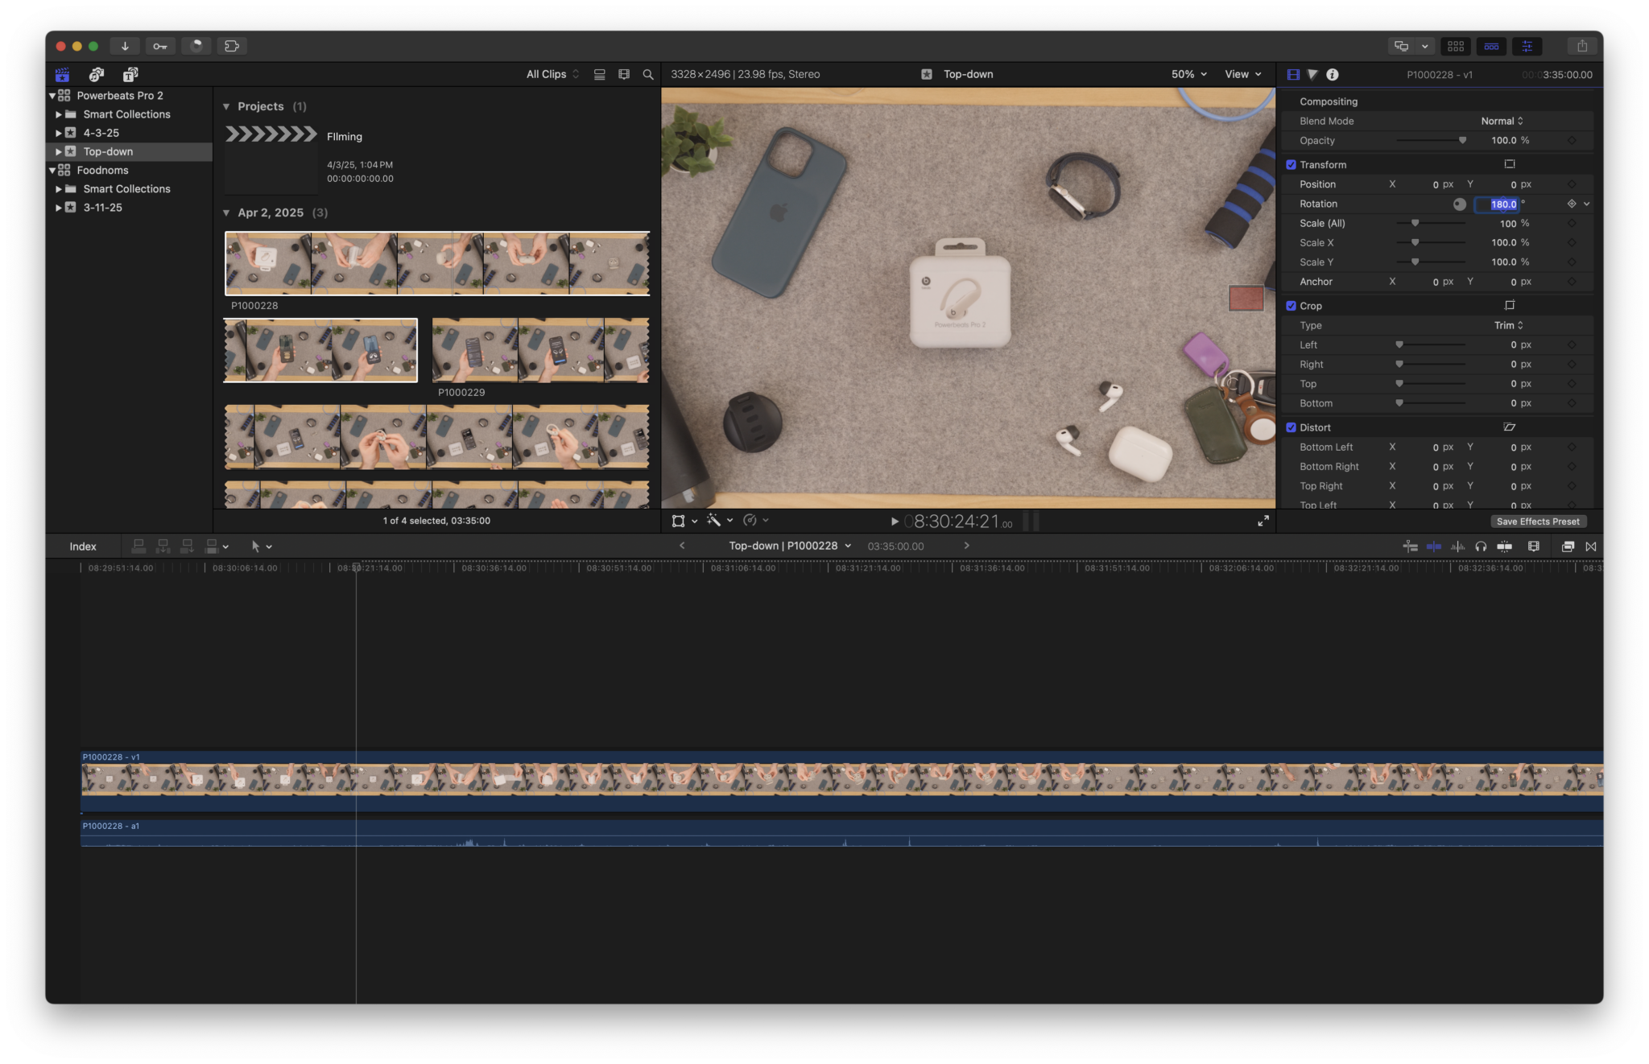The width and height of the screenshot is (1649, 1064).
Task: Open the Photos and Audio sidebar
Action: (x=97, y=74)
